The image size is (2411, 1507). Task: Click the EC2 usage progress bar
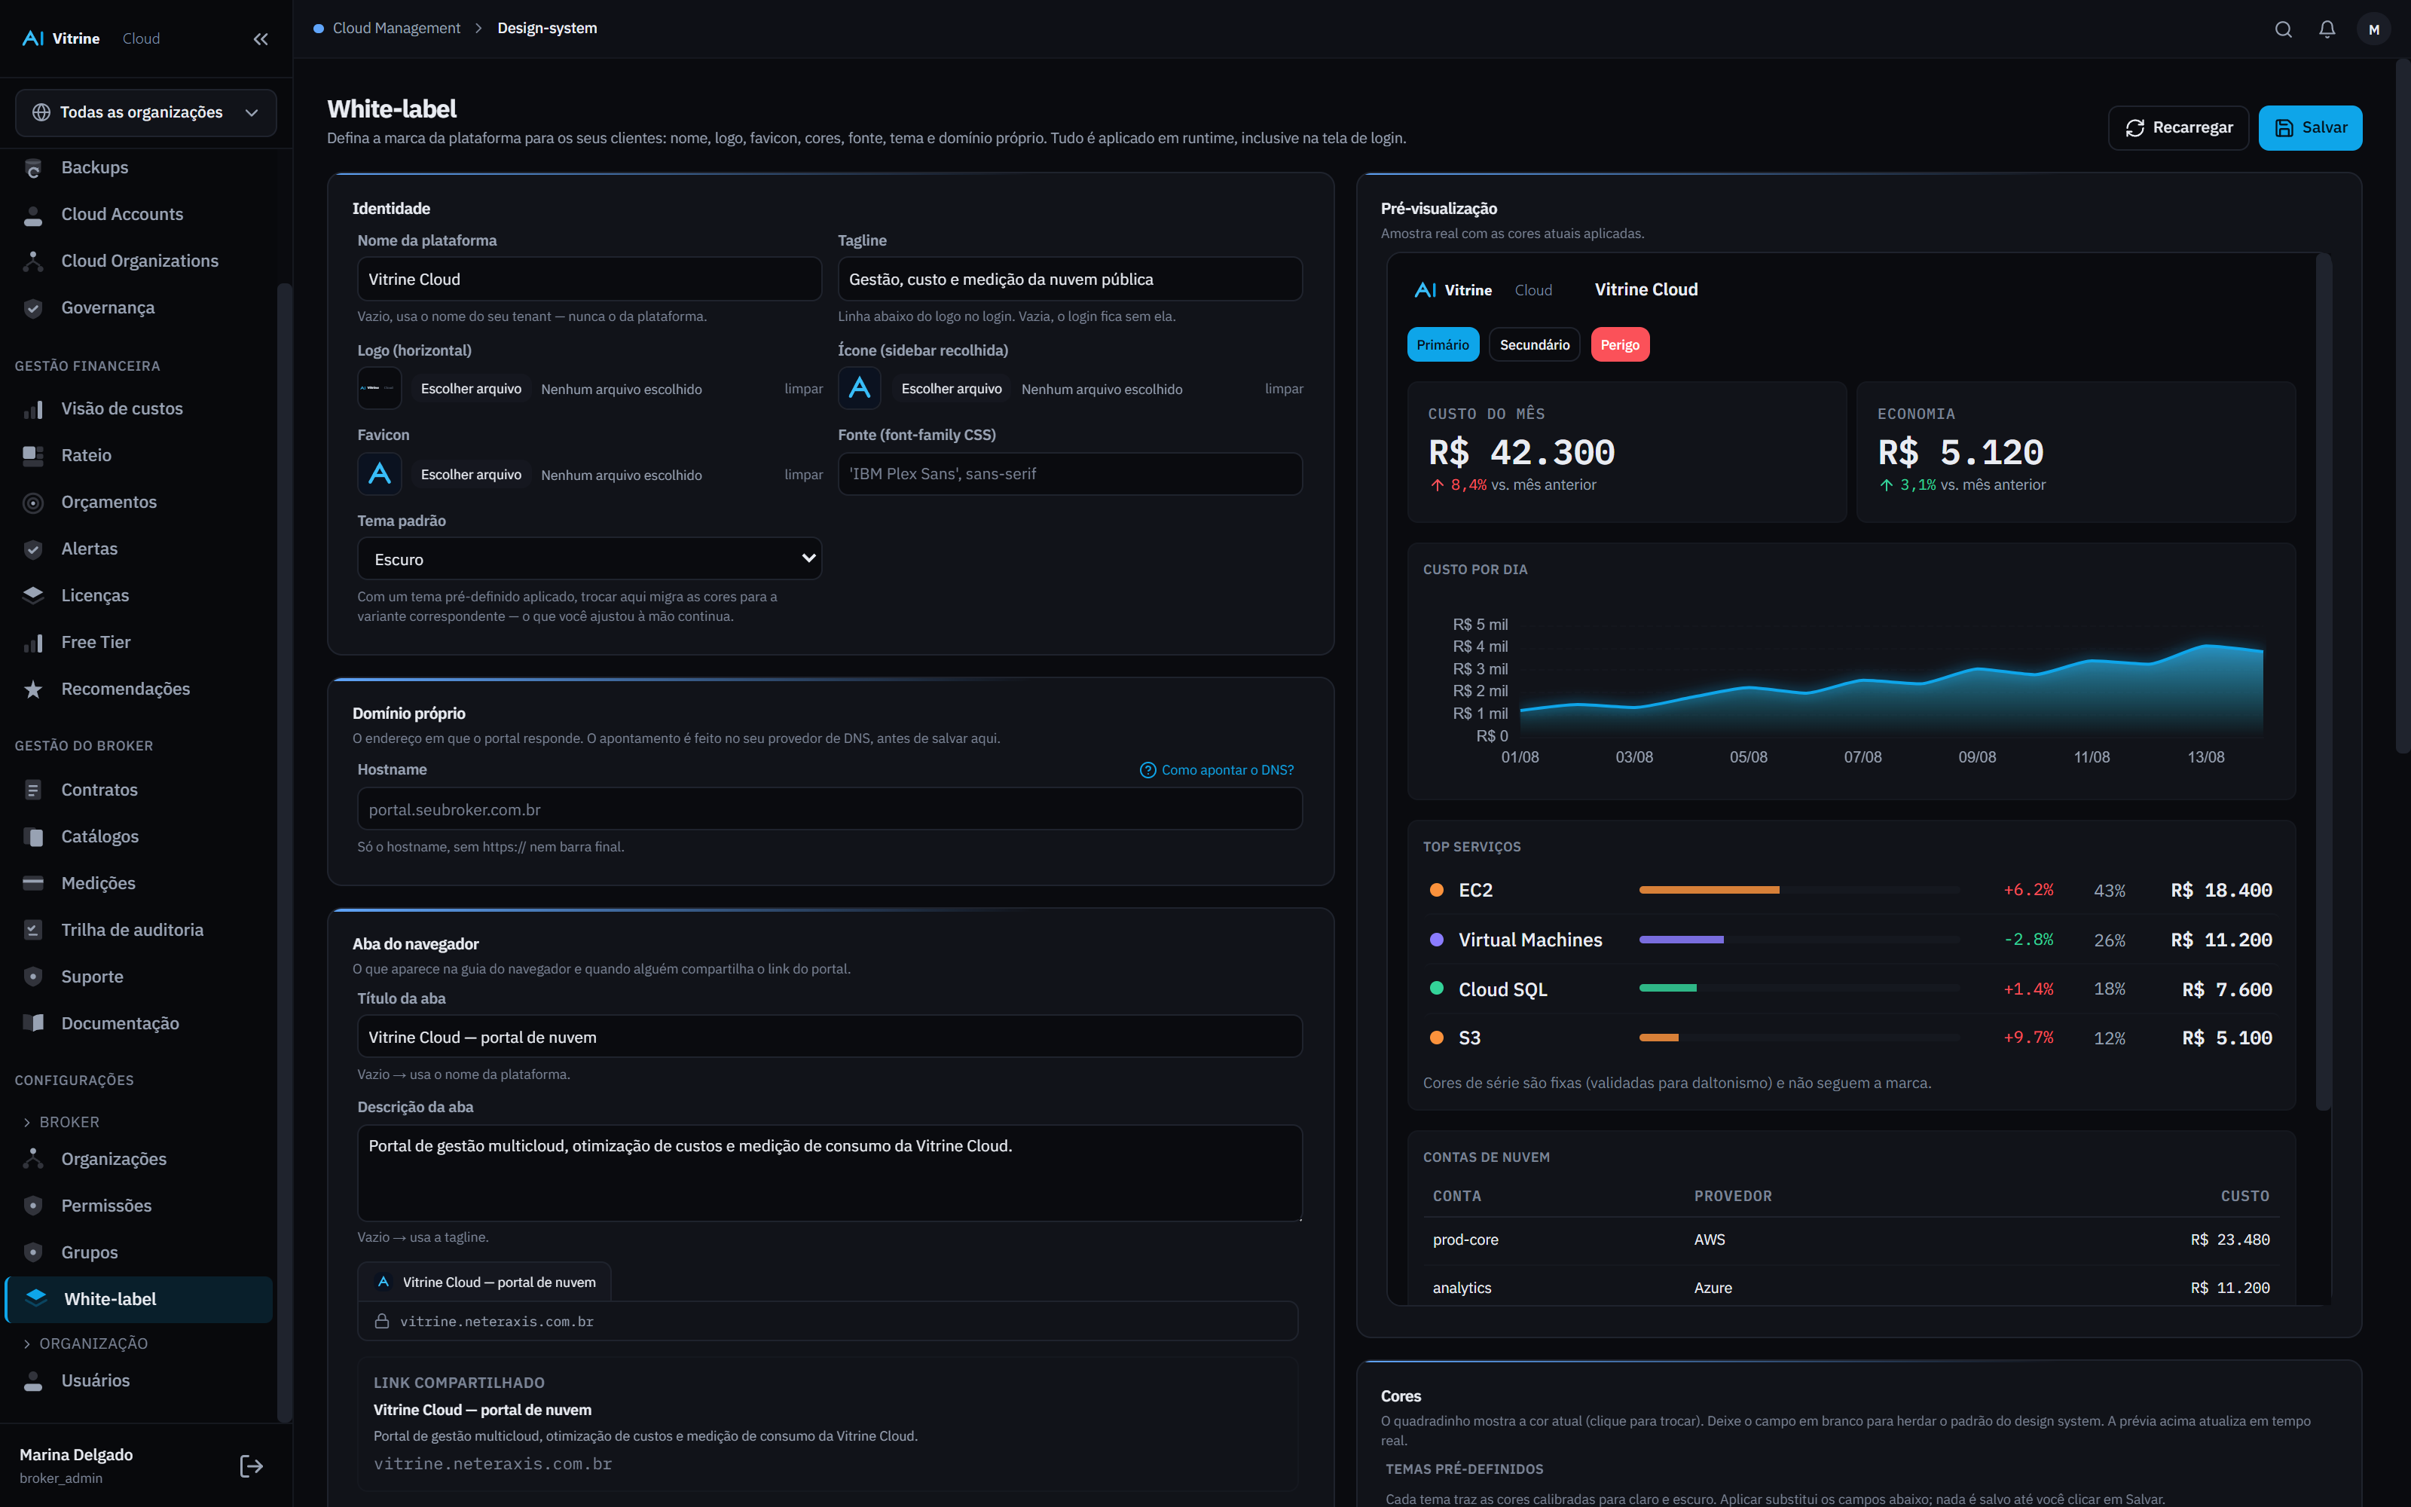pyautogui.click(x=1798, y=890)
